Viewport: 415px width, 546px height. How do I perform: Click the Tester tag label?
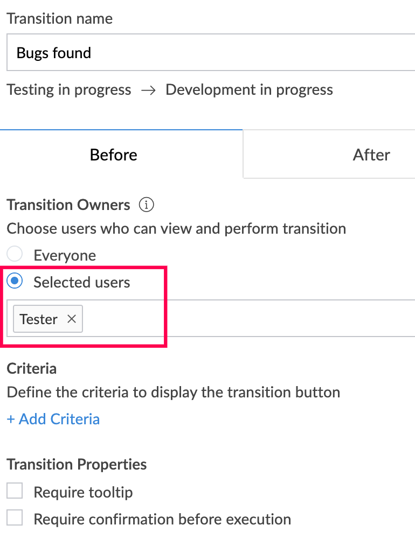pos(38,319)
